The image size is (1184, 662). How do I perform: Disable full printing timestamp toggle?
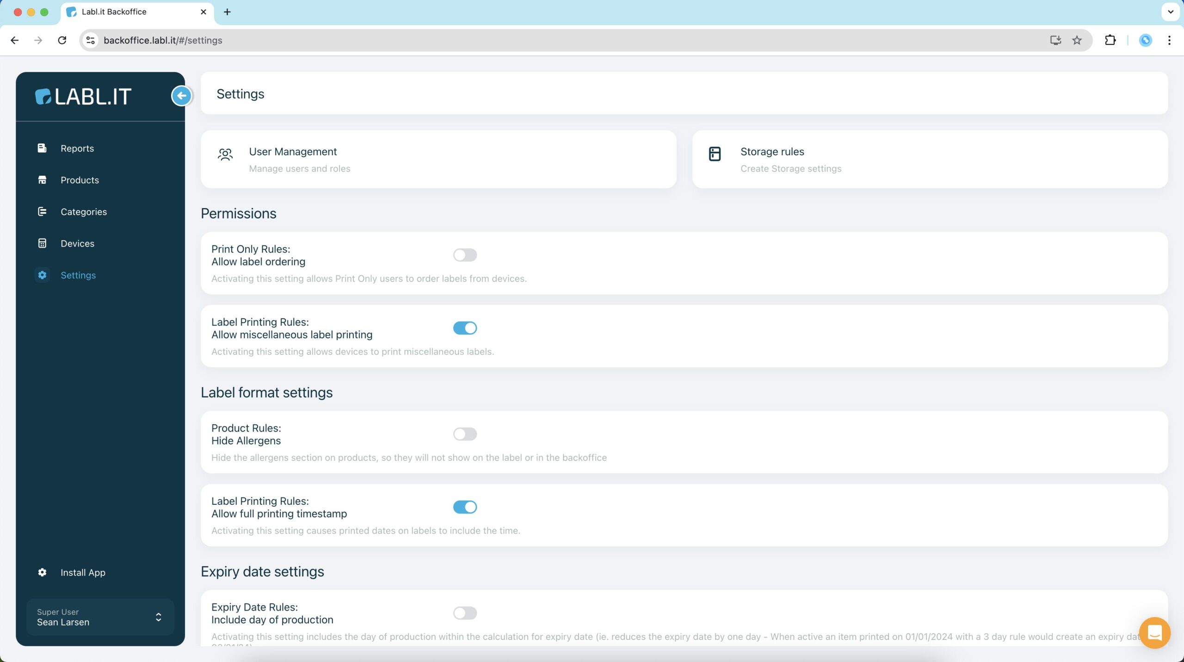[x=465, y=507]
